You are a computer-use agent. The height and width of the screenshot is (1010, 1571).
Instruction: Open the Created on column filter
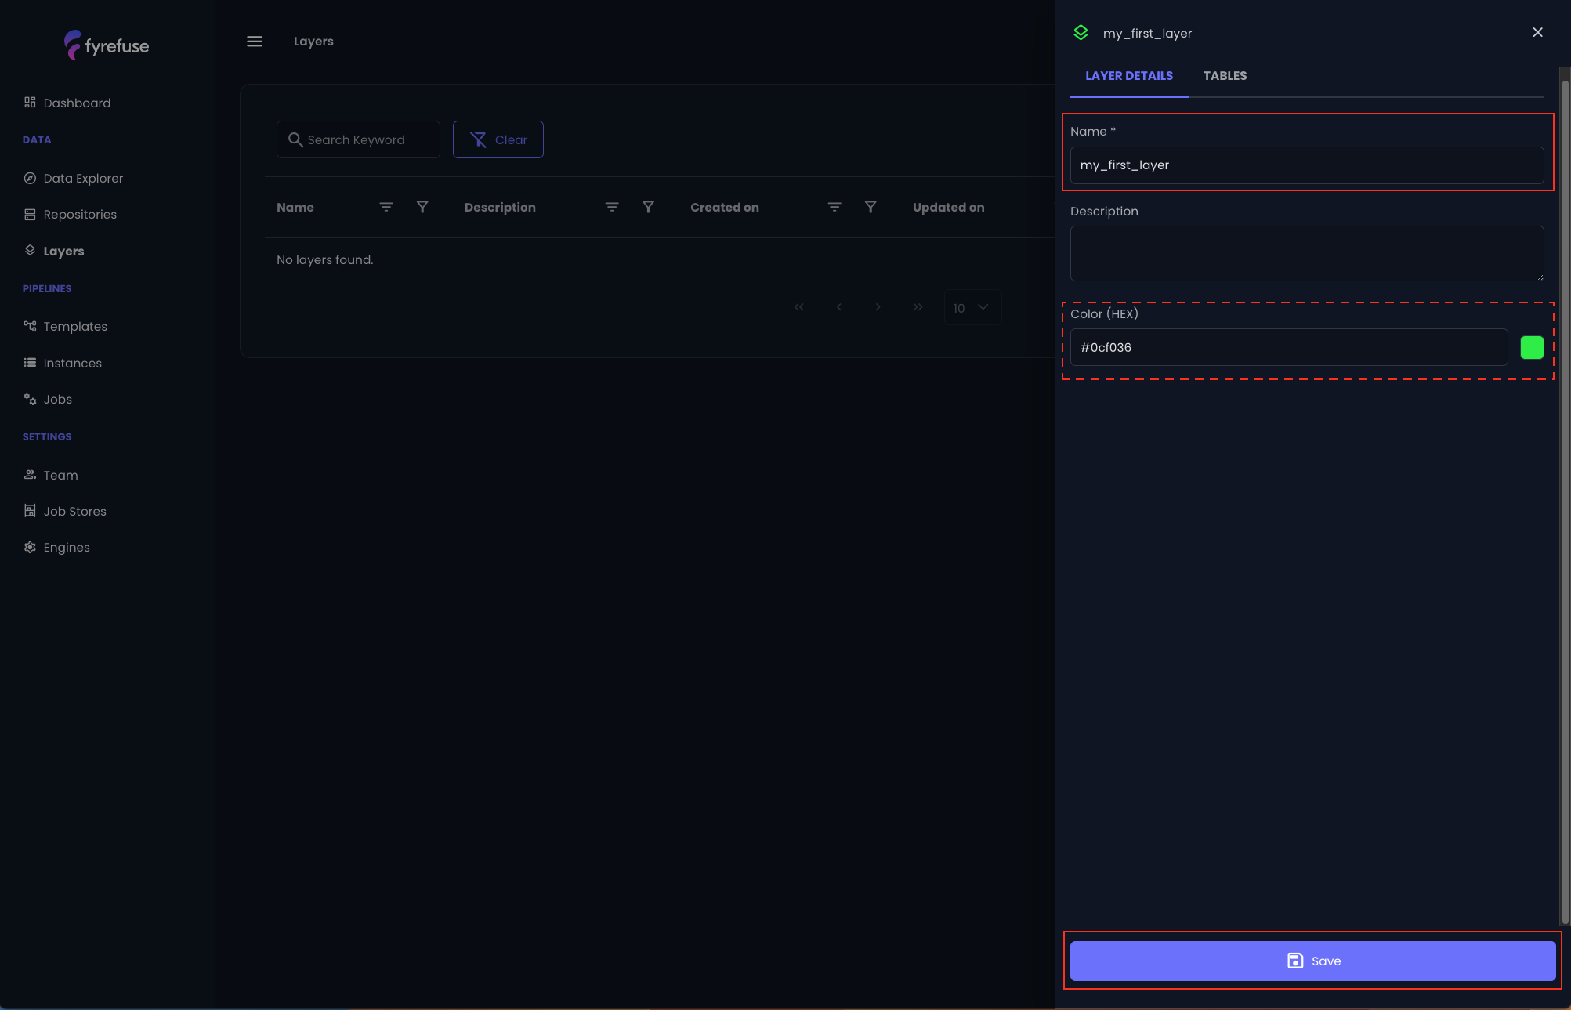pos(871,207)
